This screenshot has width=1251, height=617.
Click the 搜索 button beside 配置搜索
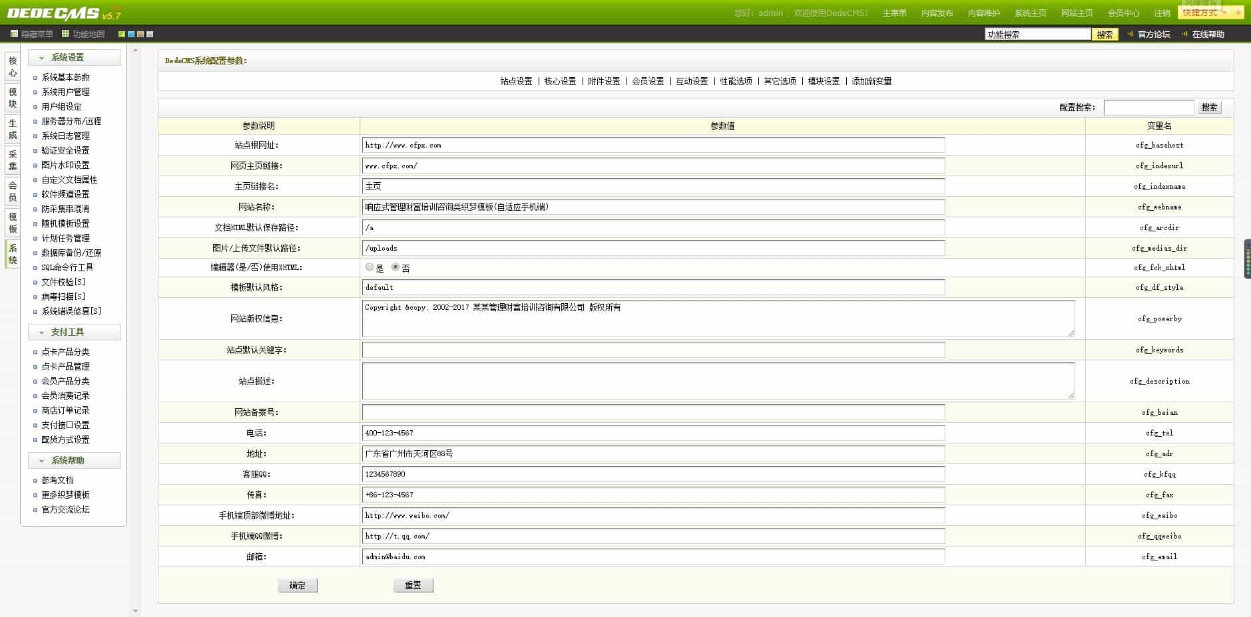pyautogui.click(x=1210, y=108)
